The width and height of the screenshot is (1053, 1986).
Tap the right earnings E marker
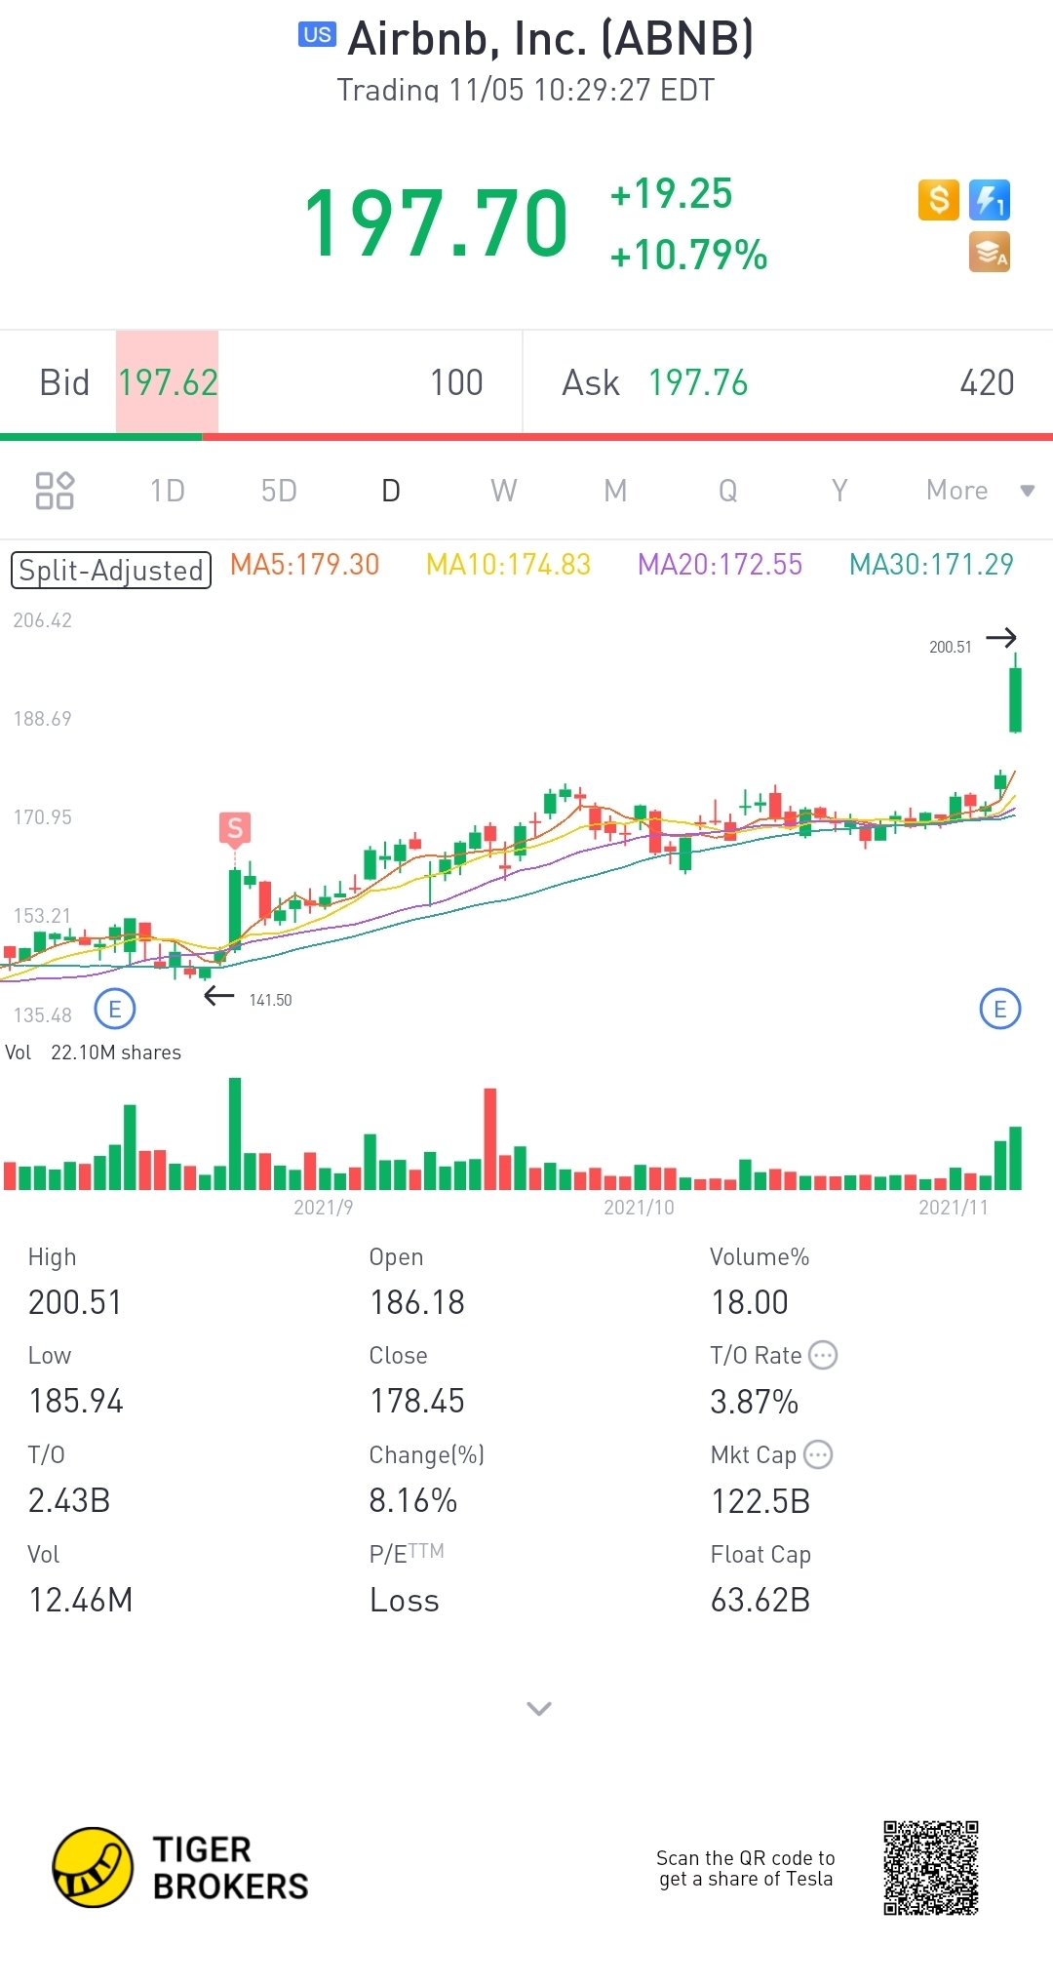1000,1009
